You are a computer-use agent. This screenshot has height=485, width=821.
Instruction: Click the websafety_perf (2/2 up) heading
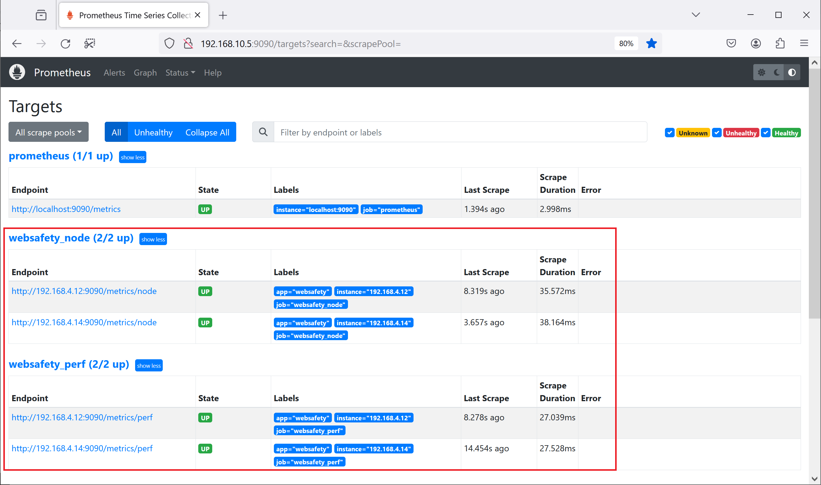click(69, 364)
